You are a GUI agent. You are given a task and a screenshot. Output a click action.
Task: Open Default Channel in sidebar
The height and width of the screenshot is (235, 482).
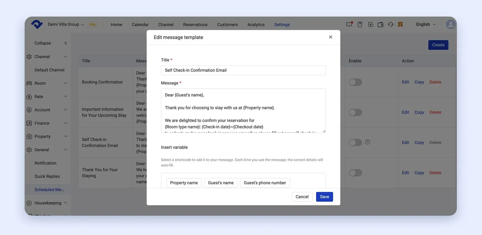tap(49, 70)
